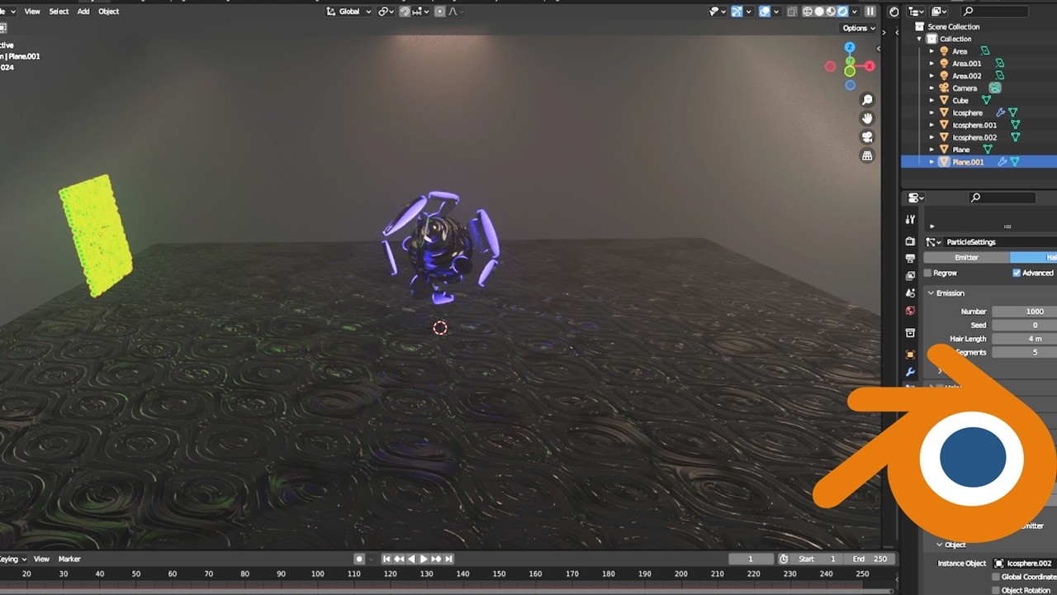1057x595 pixels.
Task: Open the Tool properties tab
Action: 910,220
